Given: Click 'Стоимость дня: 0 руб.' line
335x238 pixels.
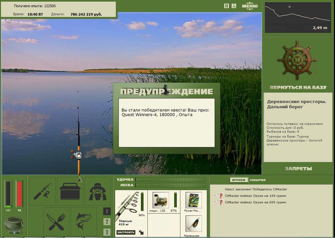Looking at the screenshot, I should point(285,128).
